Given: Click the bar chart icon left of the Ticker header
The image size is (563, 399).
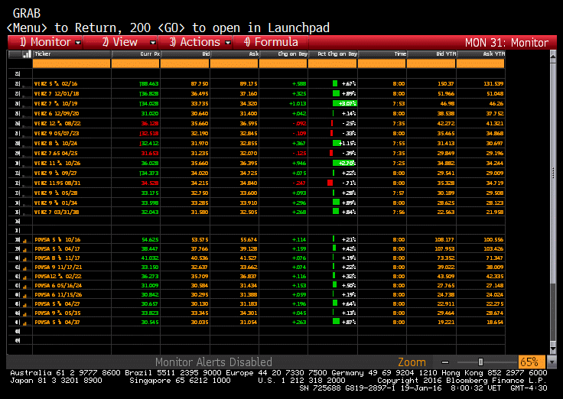Looking at the screenshot, I should click(x=26, y=54).
